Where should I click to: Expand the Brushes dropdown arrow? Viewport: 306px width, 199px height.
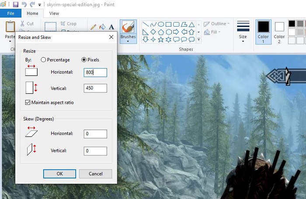click(128, 41)
